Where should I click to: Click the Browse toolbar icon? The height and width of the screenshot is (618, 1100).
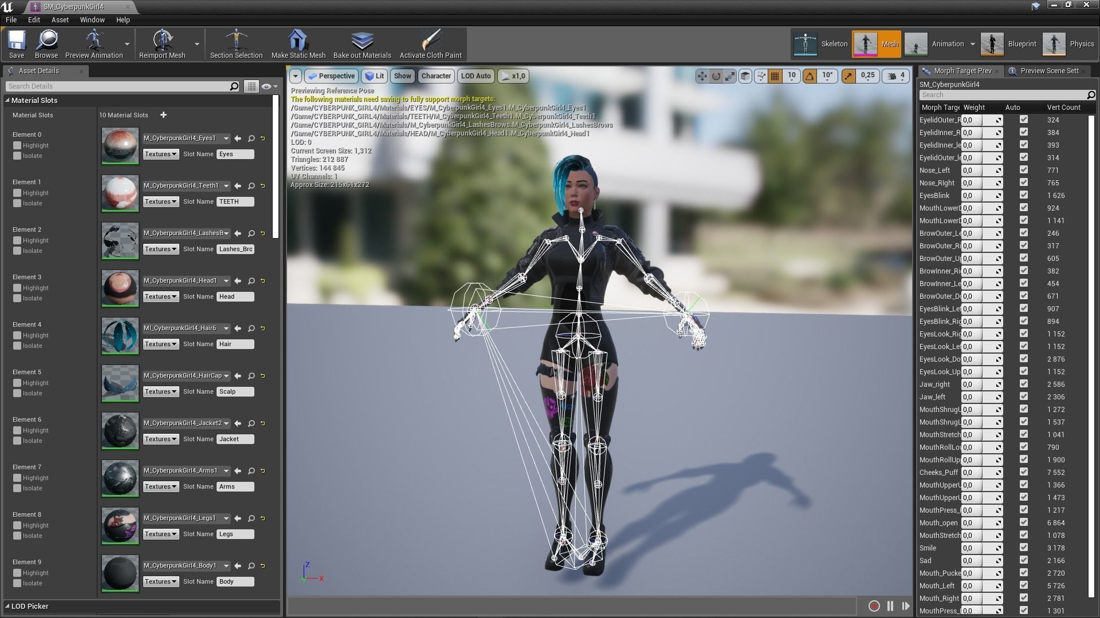[46, 44]
